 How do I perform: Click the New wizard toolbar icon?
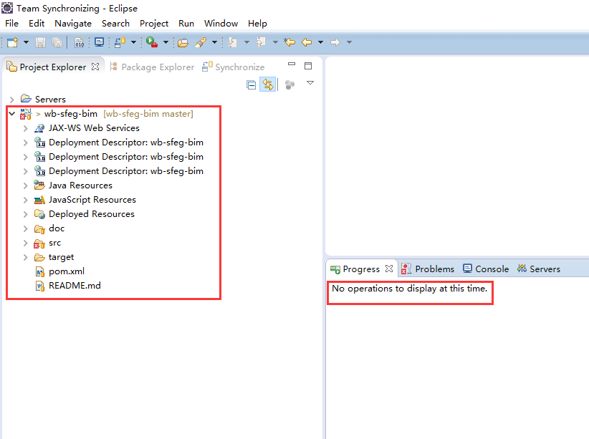[x=12, y=42]
